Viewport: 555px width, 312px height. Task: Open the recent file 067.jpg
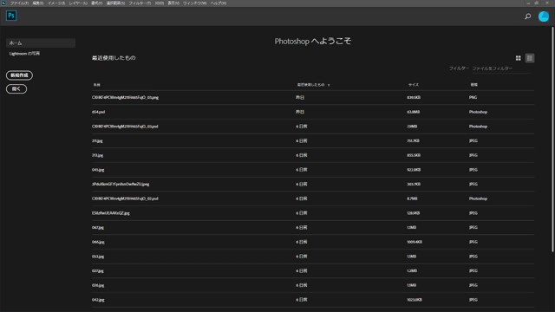click(x=98, y=227)
